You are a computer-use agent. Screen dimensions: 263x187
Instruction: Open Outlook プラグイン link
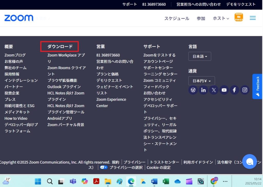point(64,87)
